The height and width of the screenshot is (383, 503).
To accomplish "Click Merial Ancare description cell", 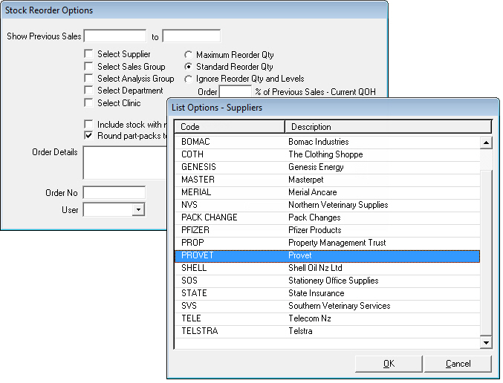I will coord(313,192).
